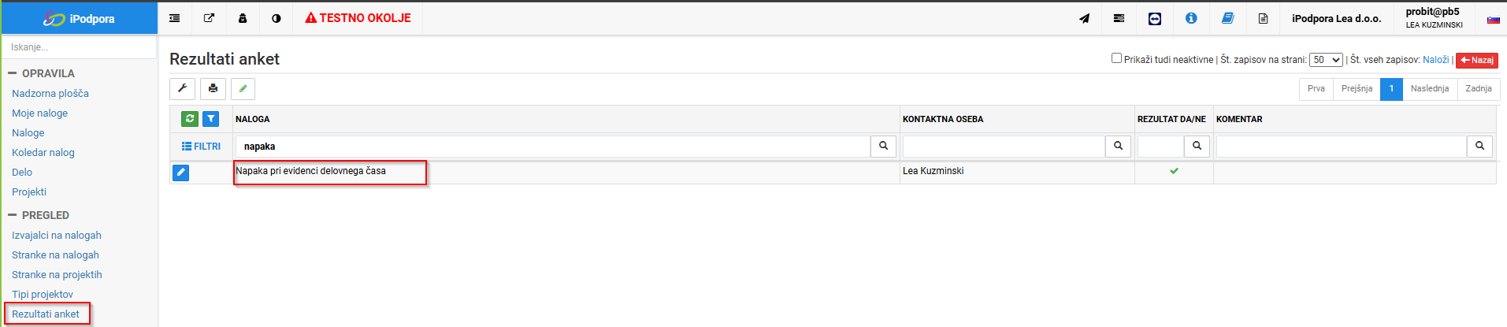Click search icon beside Naloga filter
Screen dimensions: 1507x327
[x=883, y=146]
